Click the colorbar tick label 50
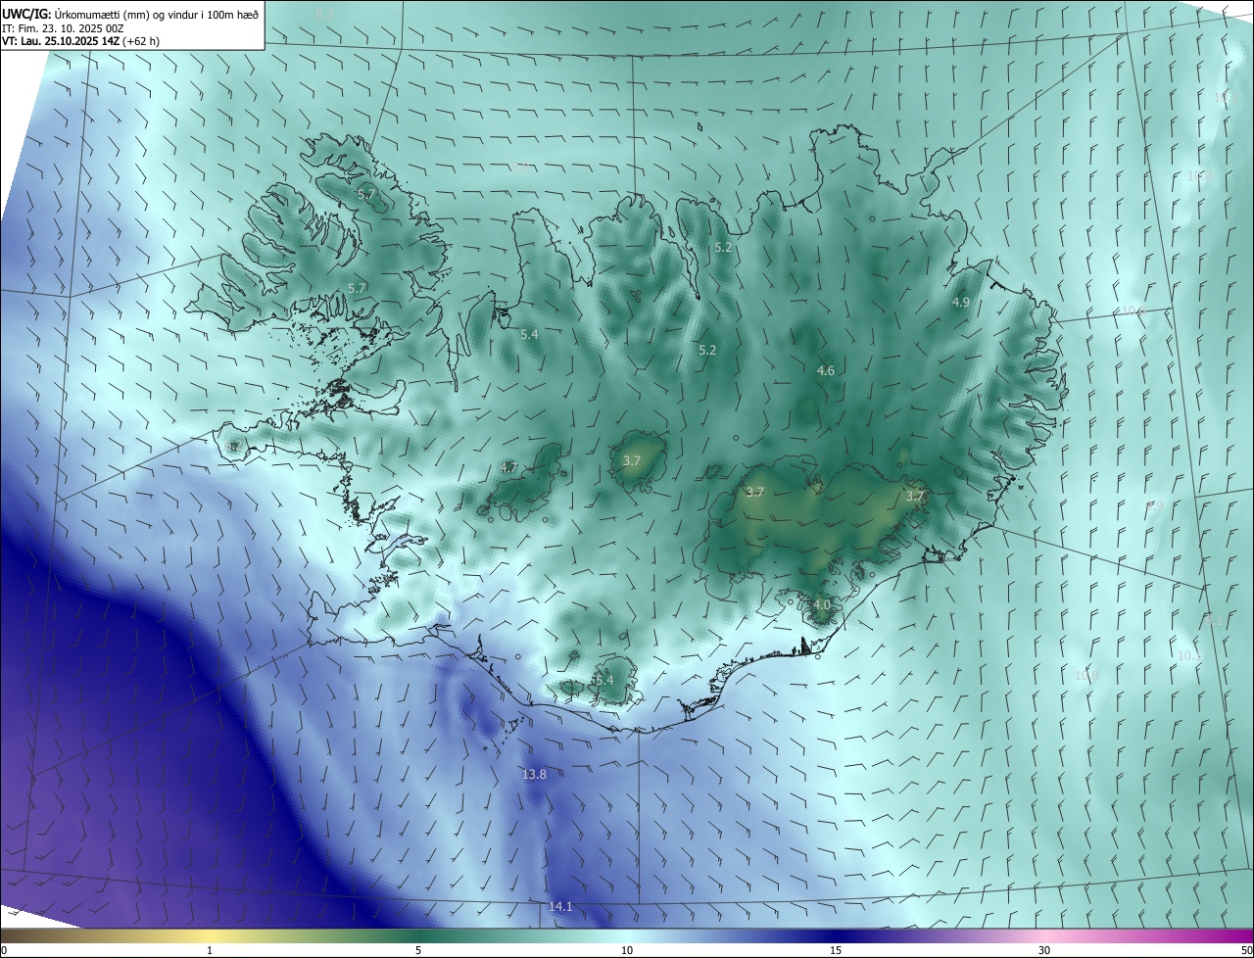This screenshot has height=958, width=1254. (x=1246, y=950)
